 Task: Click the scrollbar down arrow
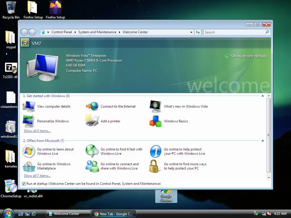[x=269, y=178]
